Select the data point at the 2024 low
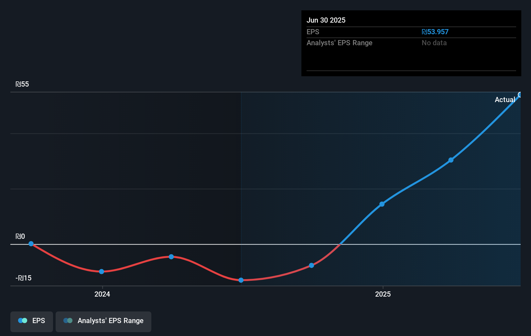The height and width of the screenshot is (336, 531). [x=102, y=272]
